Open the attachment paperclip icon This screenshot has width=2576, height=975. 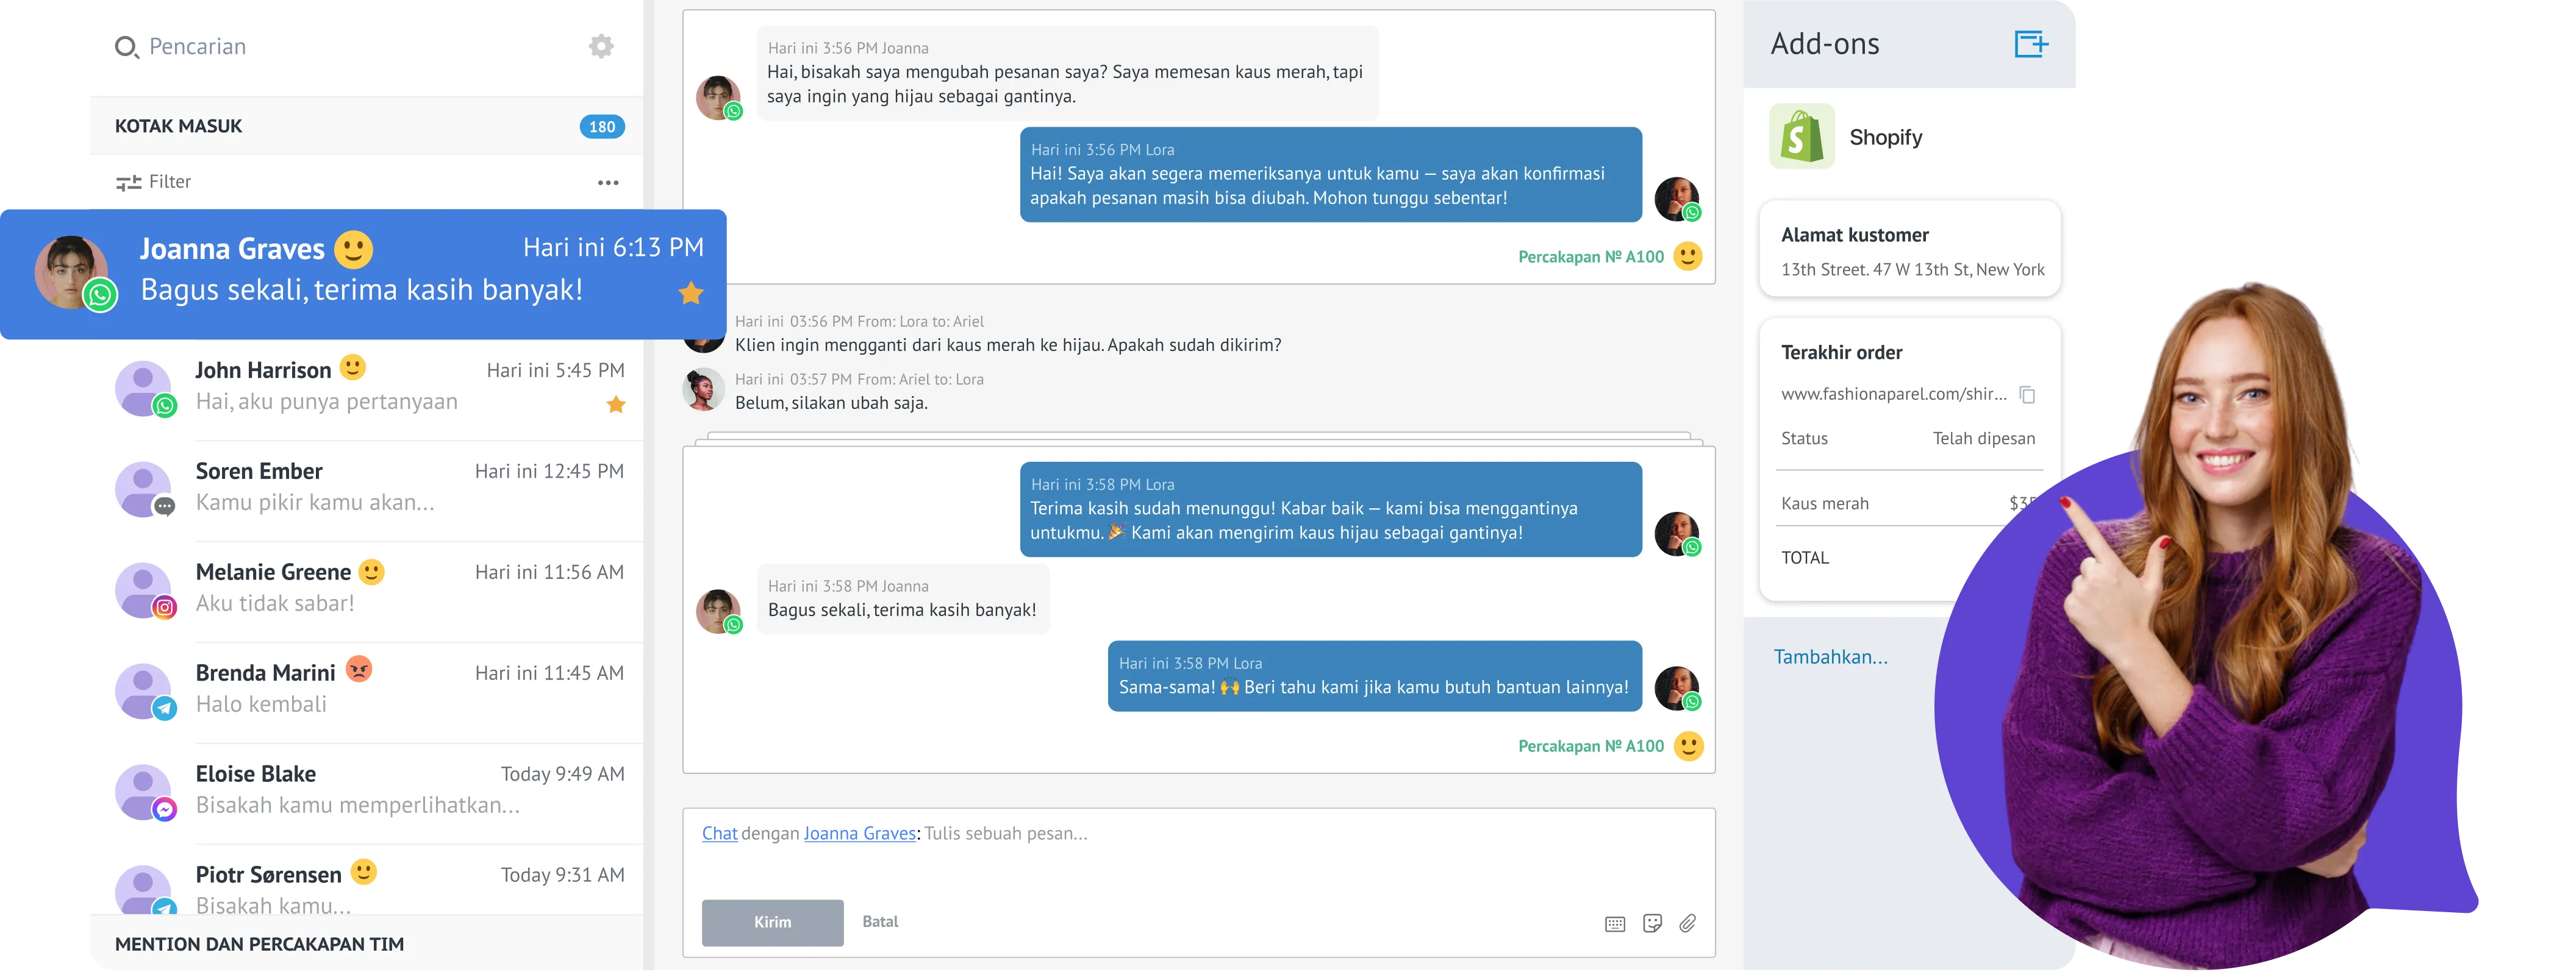(1688, 923)
